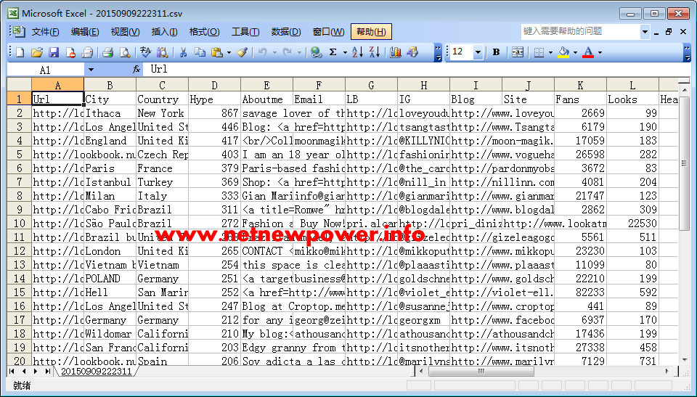This screenshot has width=697, height=397.
Task: Click the horizontal scrollbar right arrow
Action: tap(667, 371)
